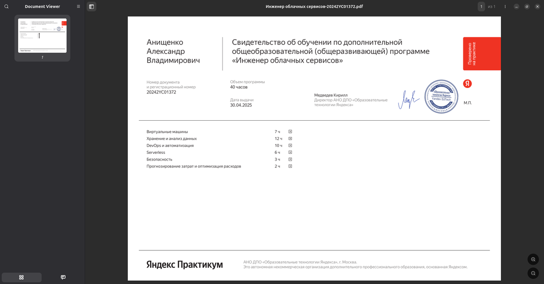This screenshot has width=544, height=284.
Task: Open DevOps и автоматизация module details
Action: coord(290,145)
